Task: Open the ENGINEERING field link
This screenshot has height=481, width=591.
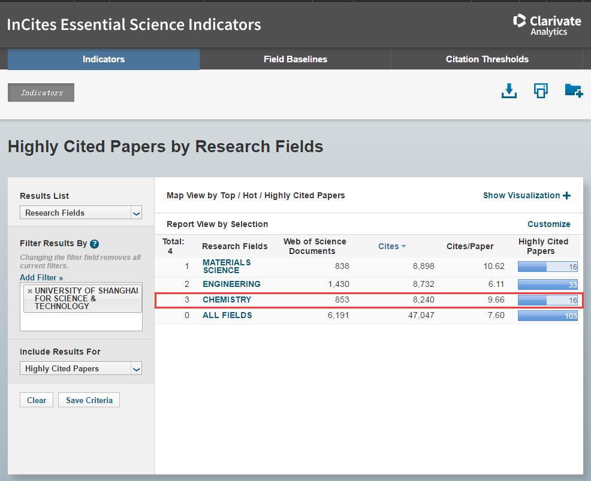Action: (231, 284)
